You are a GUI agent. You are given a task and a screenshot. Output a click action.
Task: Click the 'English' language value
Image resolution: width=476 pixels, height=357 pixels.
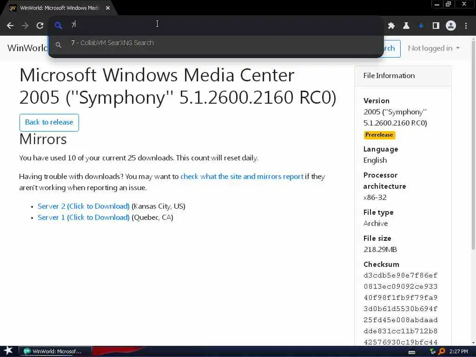(x=375, y=160)
